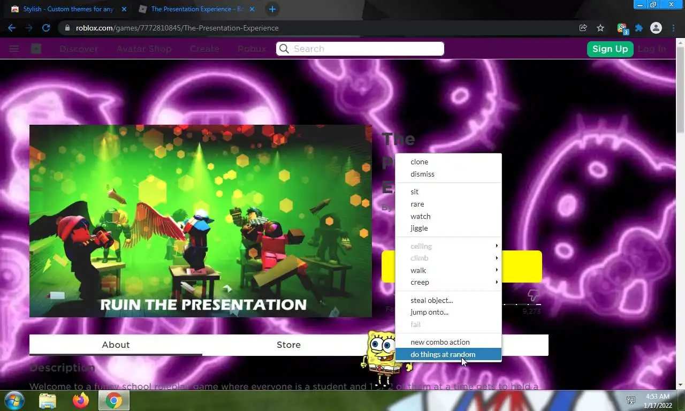Screen dimensions: 685x411
Task: Click the Chrome taskbar icon
Action: coord(113,400)
